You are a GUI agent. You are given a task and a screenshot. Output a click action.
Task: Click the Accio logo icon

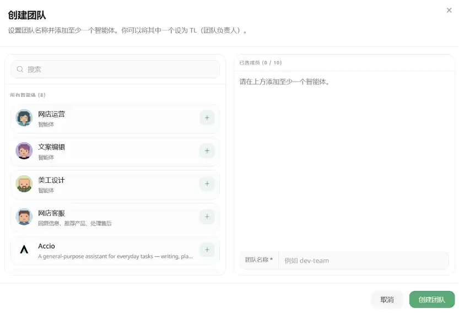tap(24, 250)
